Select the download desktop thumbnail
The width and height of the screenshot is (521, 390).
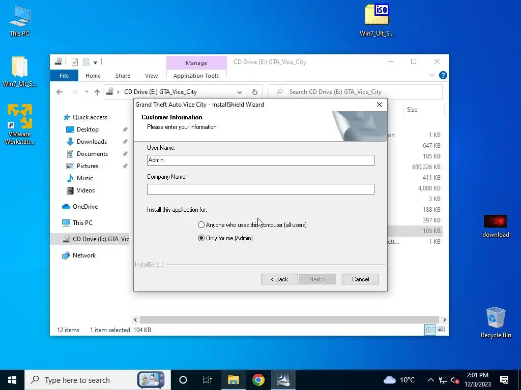(496, 226)
